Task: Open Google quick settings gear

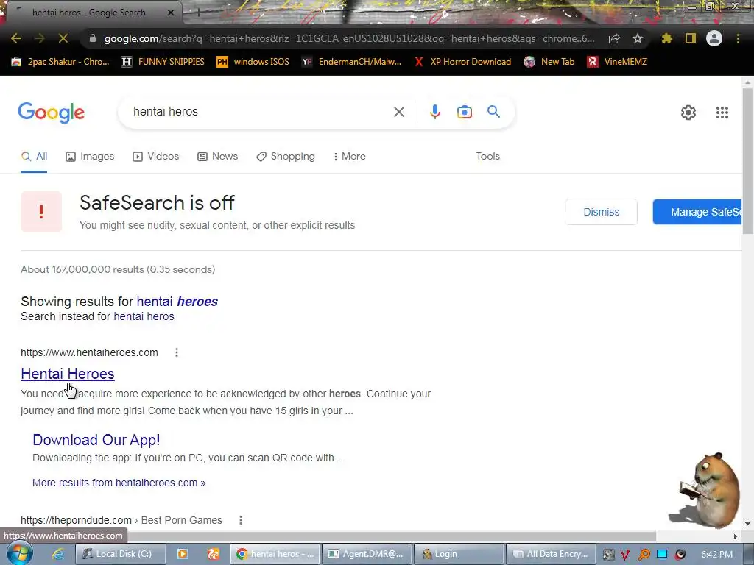Action: pos(688,113)
